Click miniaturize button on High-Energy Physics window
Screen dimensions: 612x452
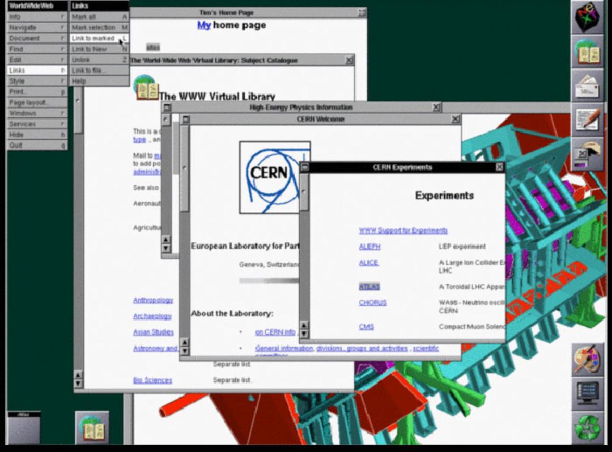[167, 107]
